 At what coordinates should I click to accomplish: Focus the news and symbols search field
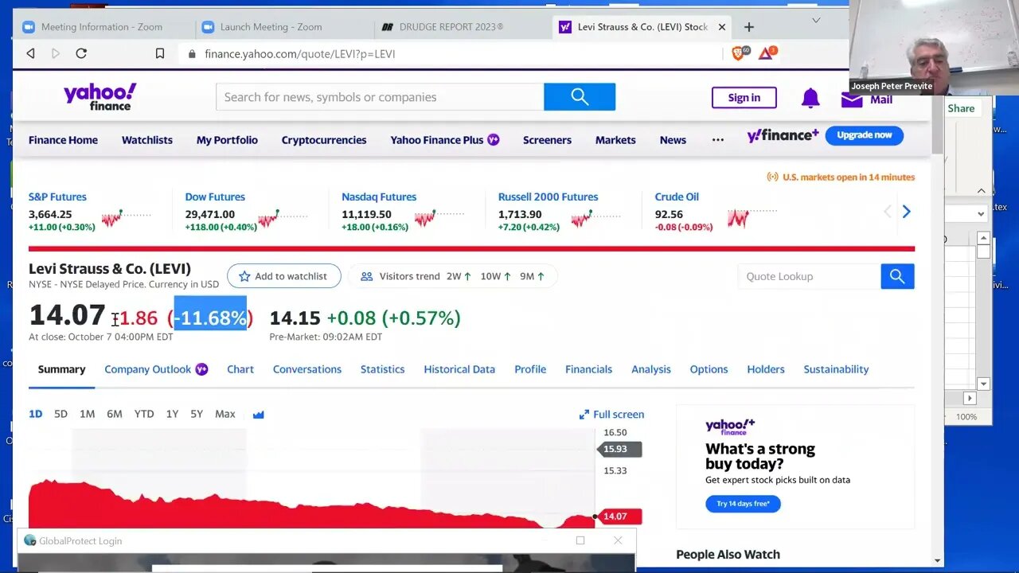point(380,97)
